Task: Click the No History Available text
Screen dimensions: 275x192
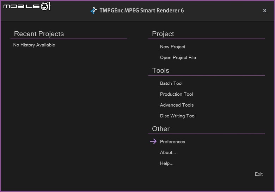Action: (x=34, y=45)
